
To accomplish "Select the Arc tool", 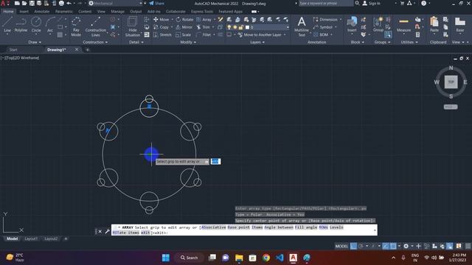I will click(50, 24).
